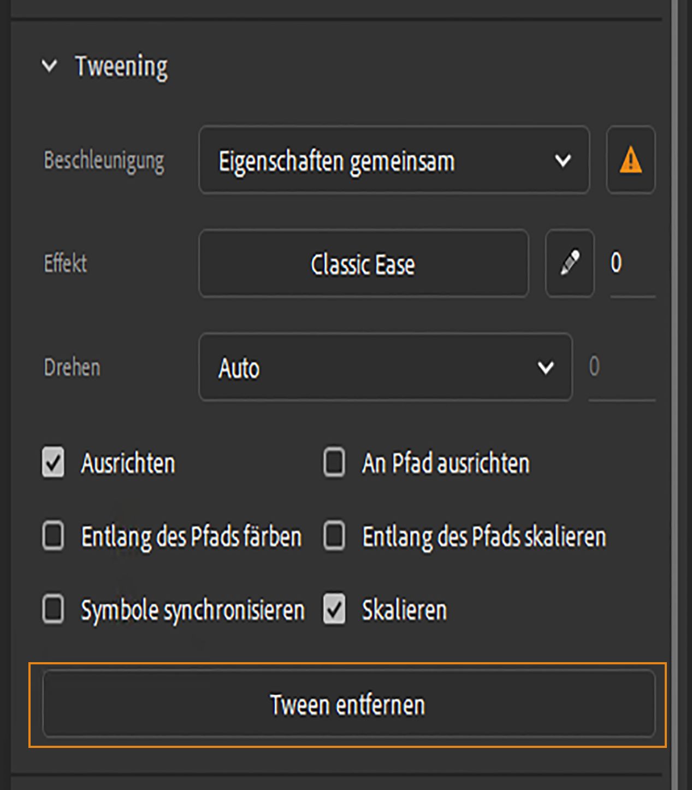Enable Symbole synchronisieren
692x790 pixels.
(x=52, y=610)
